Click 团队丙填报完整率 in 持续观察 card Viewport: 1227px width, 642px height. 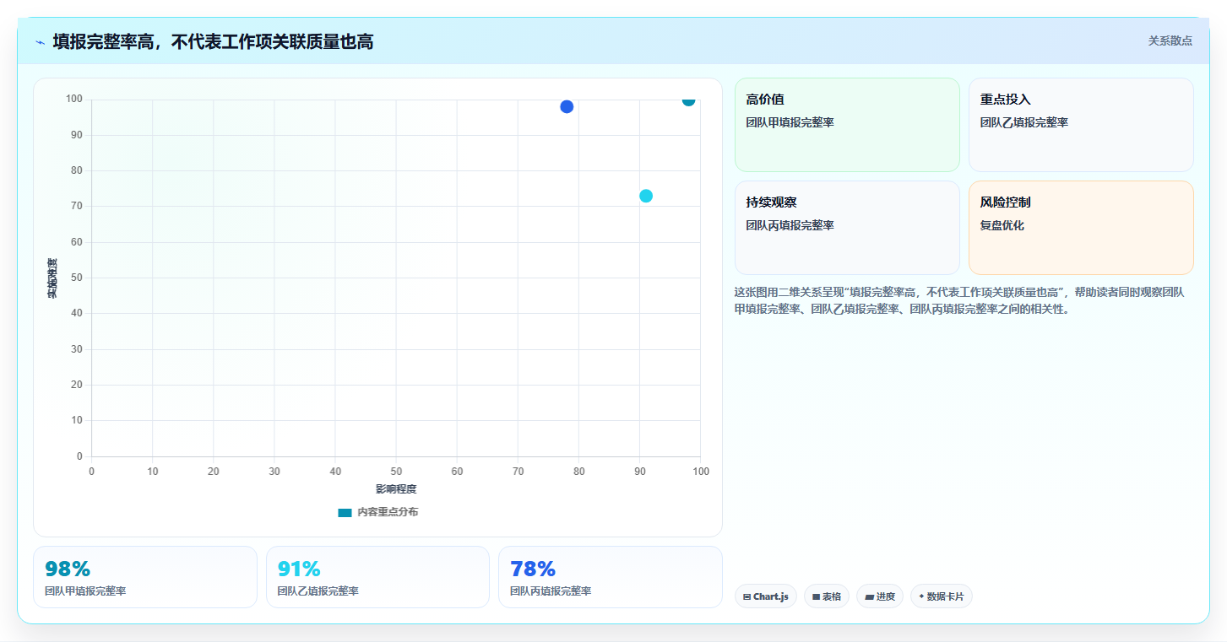(790, 225)
